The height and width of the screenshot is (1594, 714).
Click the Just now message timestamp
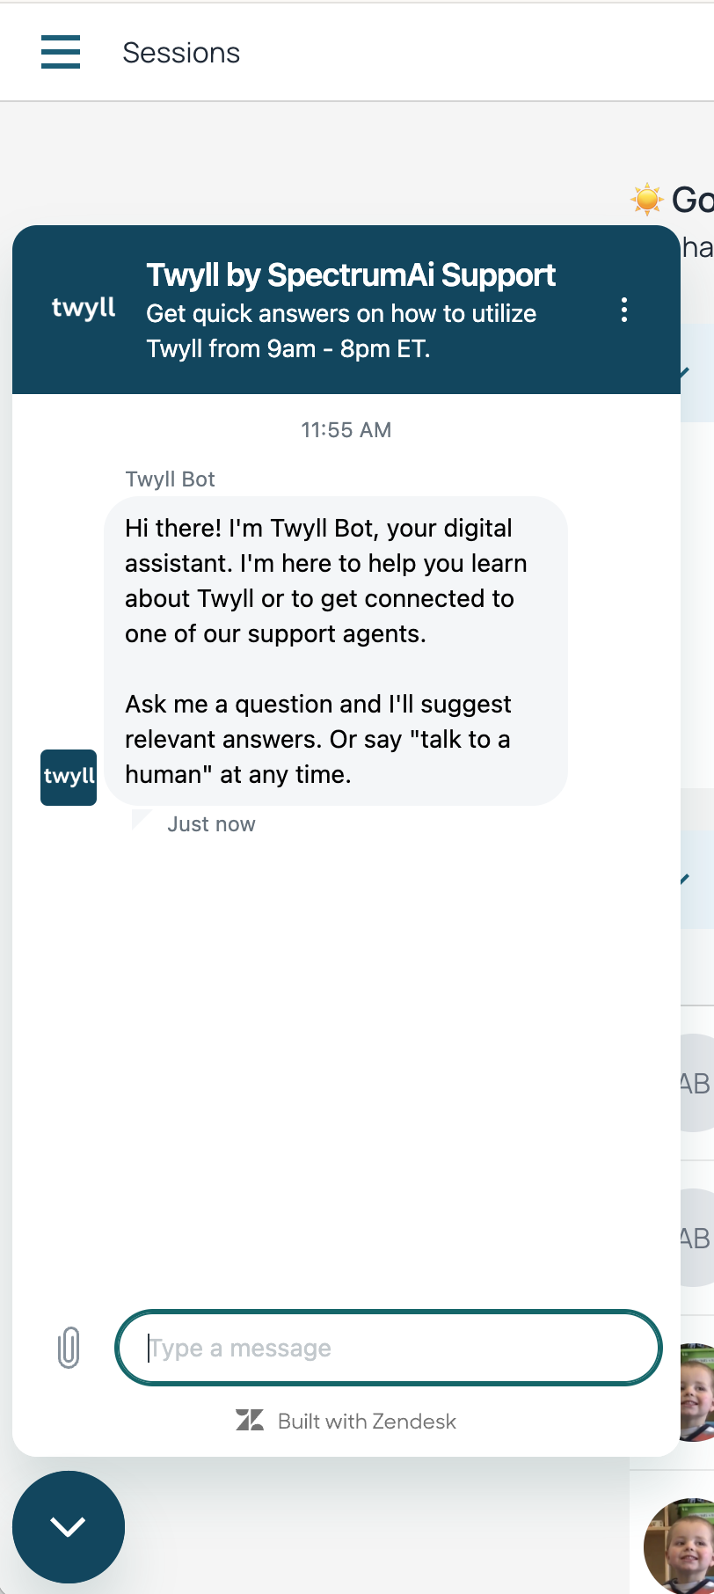coord(211,824)
